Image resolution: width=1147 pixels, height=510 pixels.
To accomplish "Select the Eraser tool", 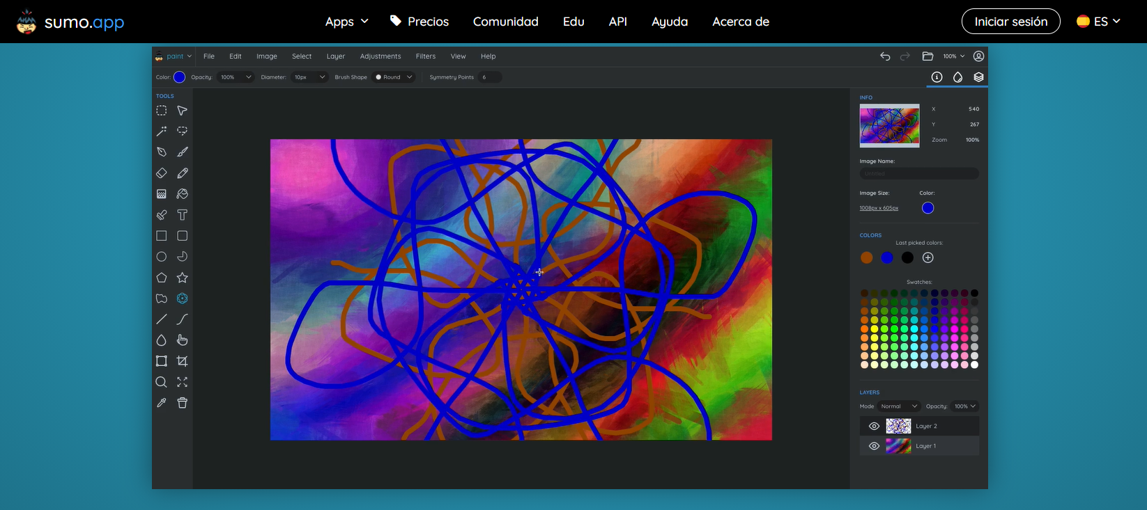I will point(162,173).
